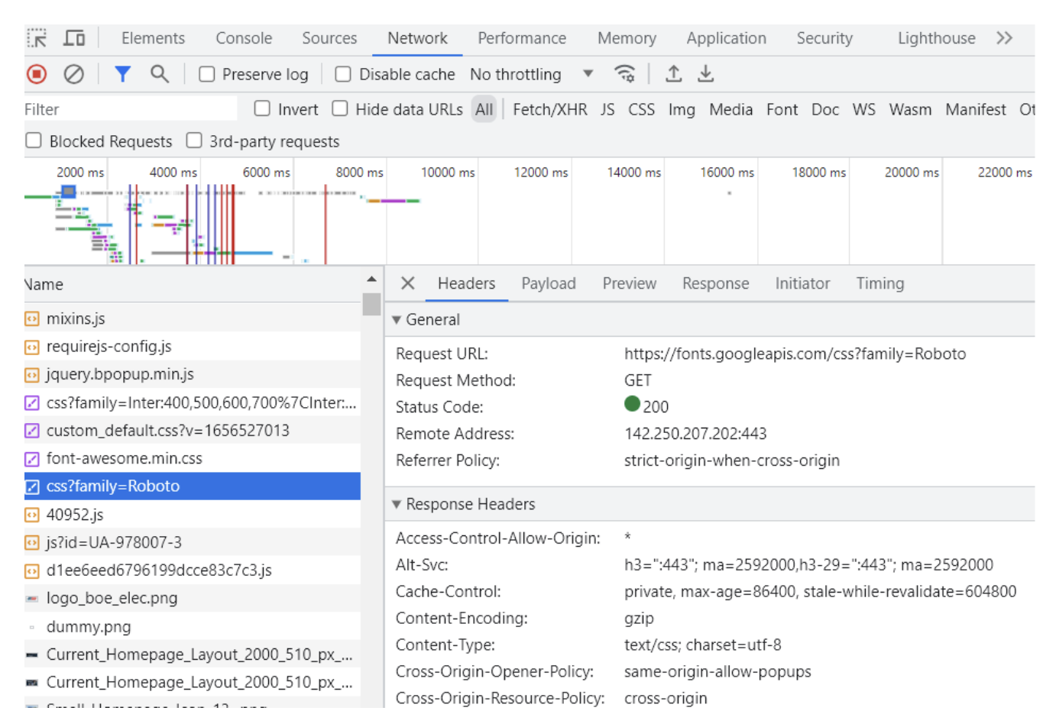Click the export HAR download icon

[705, 74]
